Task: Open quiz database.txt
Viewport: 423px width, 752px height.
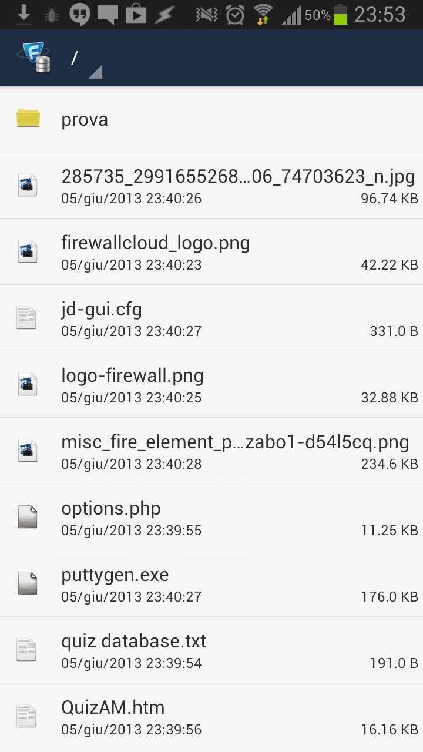Action: point(211,650)
